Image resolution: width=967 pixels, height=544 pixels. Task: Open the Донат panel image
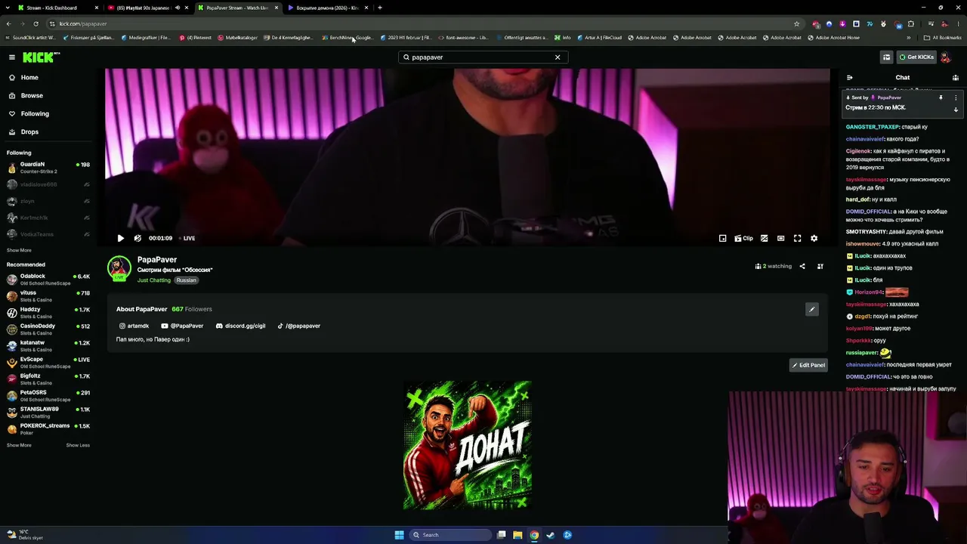(468, 445)
